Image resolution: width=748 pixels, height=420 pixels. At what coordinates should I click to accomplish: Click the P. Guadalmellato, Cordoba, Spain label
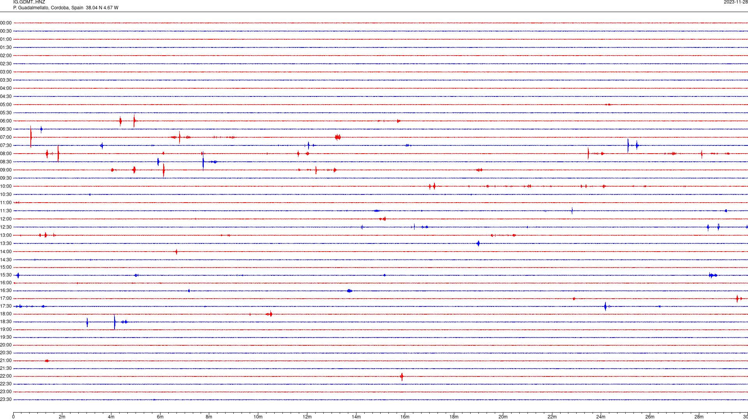[x=48, y=8]
